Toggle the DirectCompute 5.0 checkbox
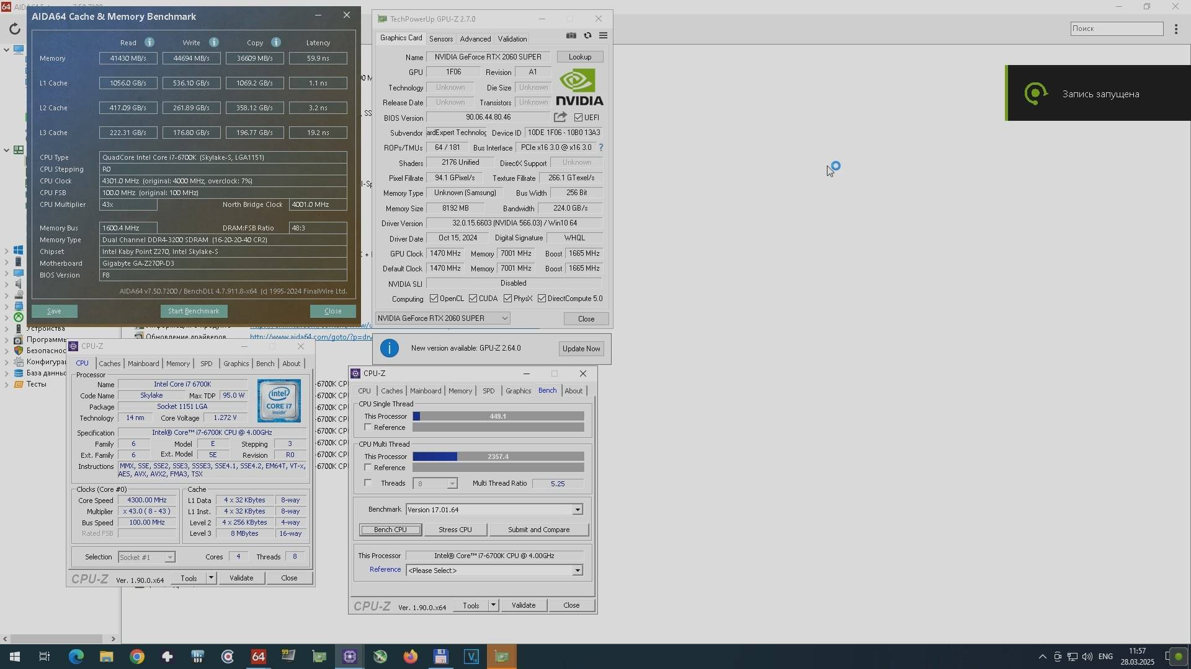 (x=542, y=299)
